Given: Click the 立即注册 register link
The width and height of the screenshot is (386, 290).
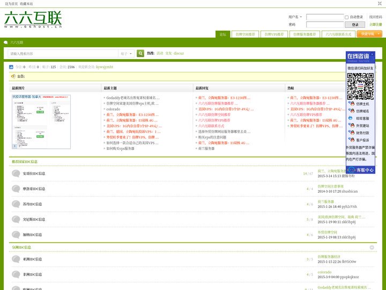Looking at the screenshot, I should click(x=376, y=24).
